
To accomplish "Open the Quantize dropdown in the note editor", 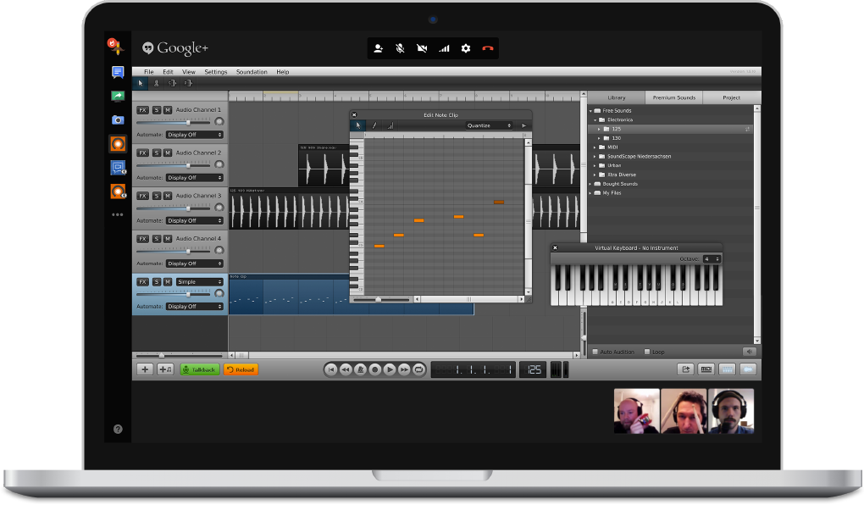I will coord(490,125).
